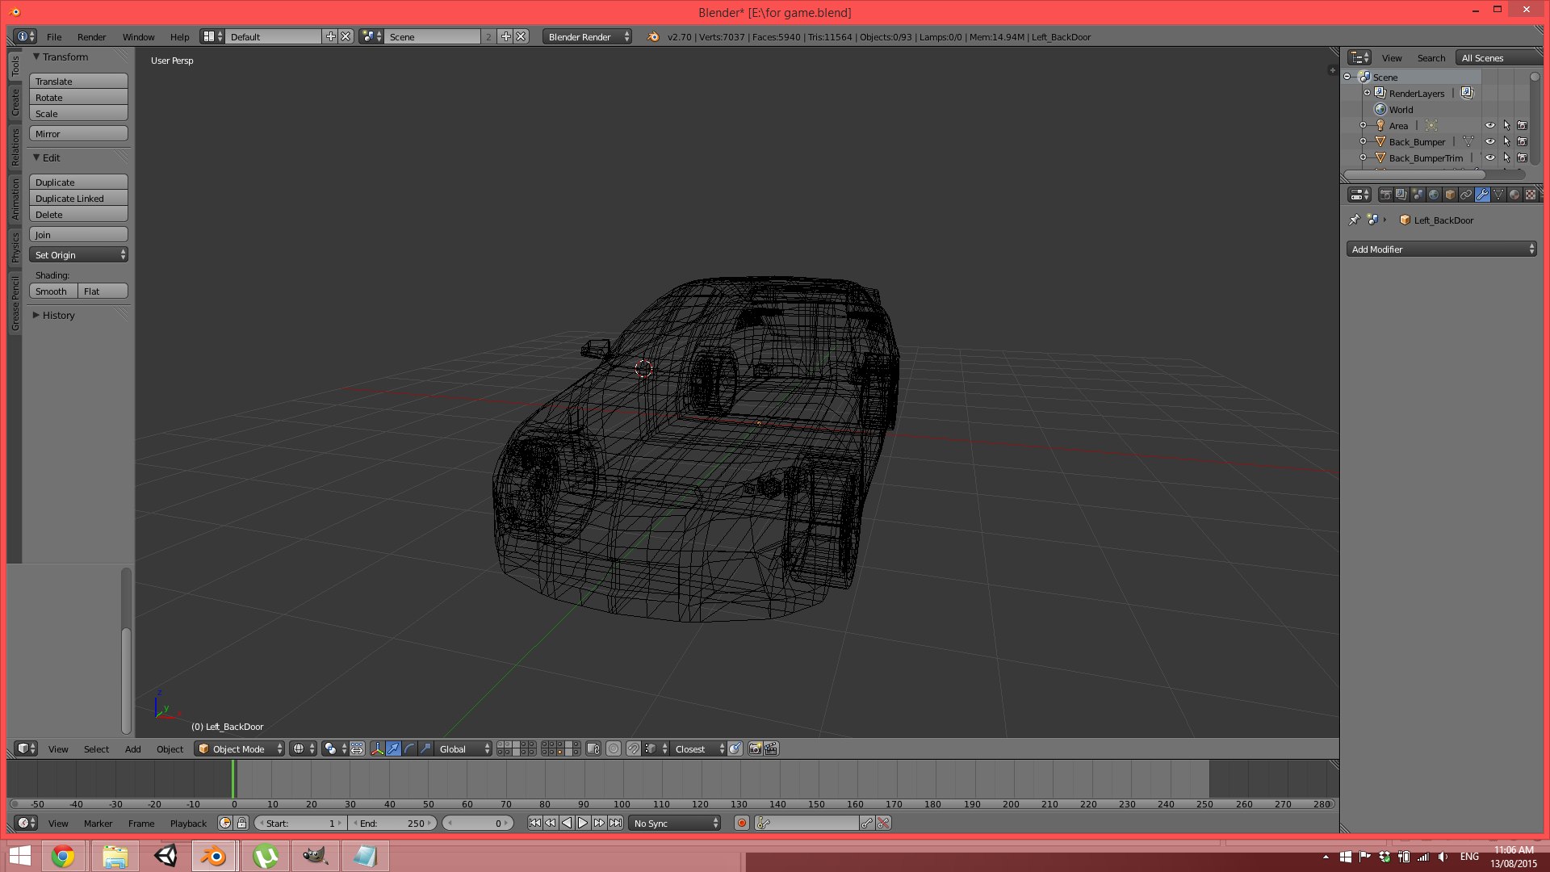Viewport: 1550px width, 872px height.
Task: Select the scale manipulator icon
Action: tap(425, 748)
